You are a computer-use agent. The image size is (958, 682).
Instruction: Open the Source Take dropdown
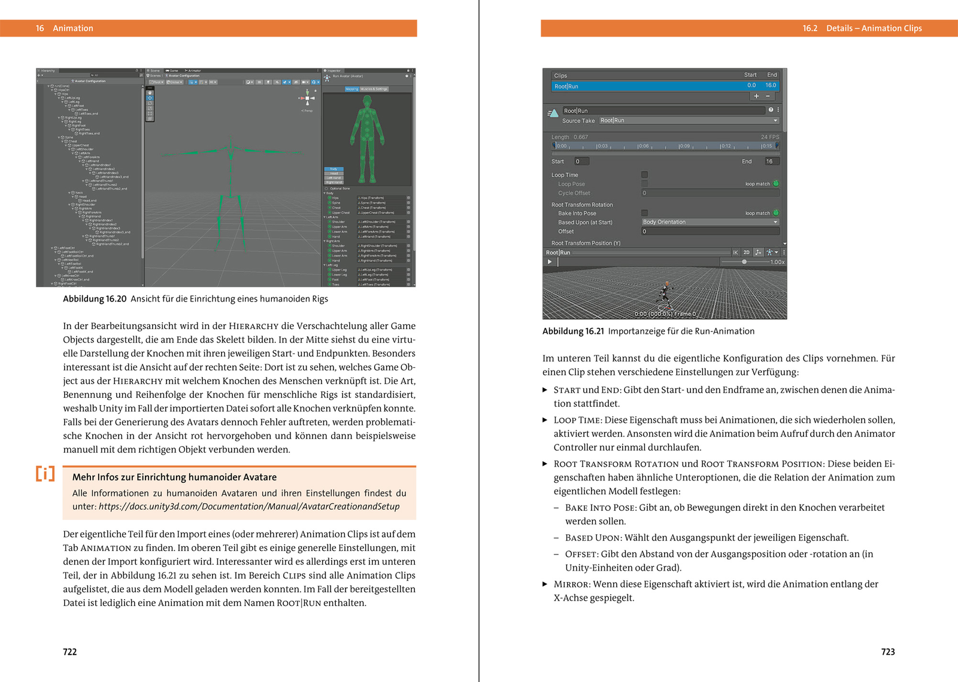[x=689, y=120]
